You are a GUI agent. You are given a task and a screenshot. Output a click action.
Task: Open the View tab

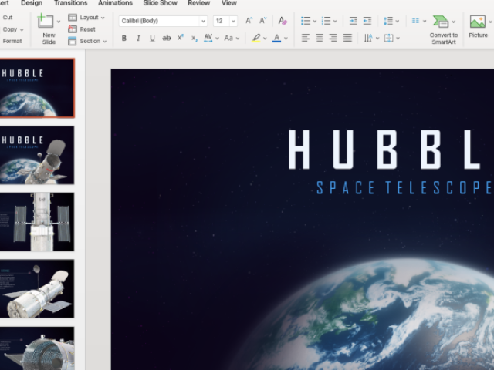229,3
